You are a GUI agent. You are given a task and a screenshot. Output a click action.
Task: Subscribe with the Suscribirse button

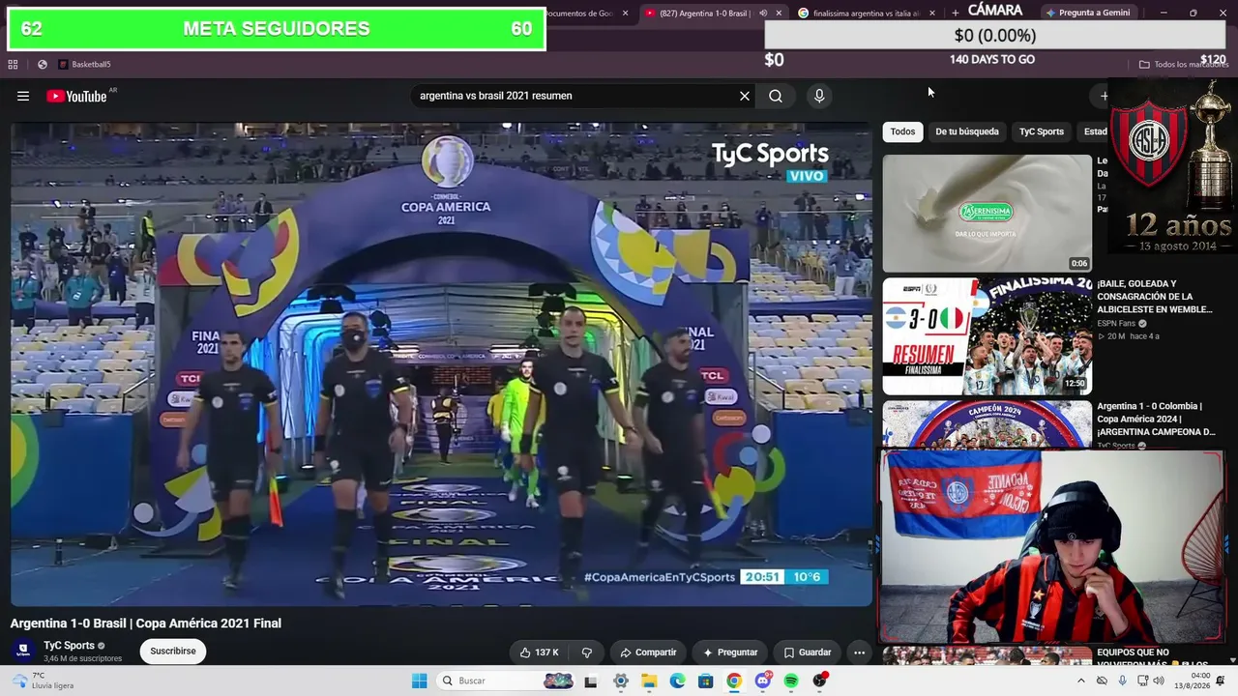(173, 652)
